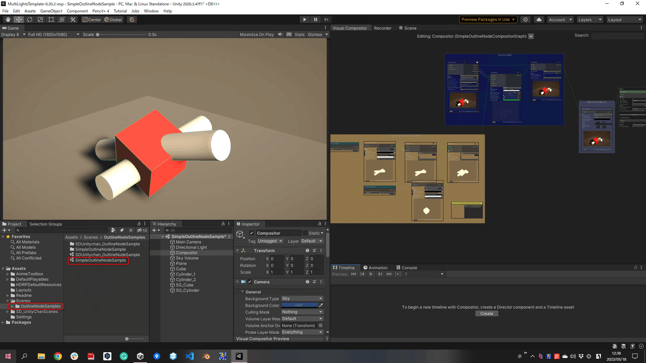Toggle Static checkbox
Image resolution: width=646 pixels, height=363 pixels.
[x=305, y=233]
